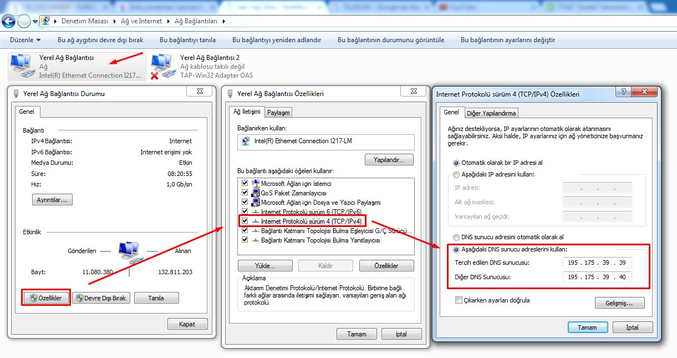Uncheck Internet Protokolü sürüm 4 checkbox

[x=245, y=221]
